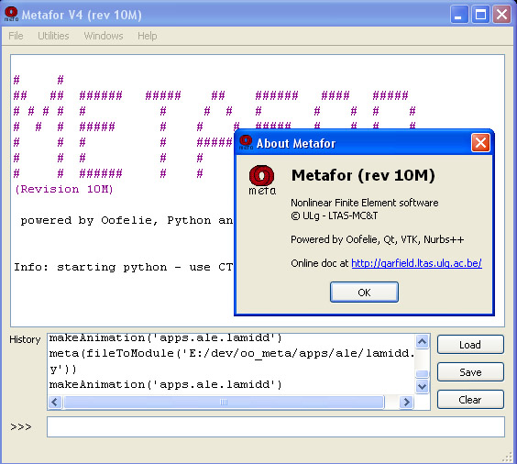This screenshot has width=517, height=464.
Task: Click the Load history button
Action: (x=470, y=345)
